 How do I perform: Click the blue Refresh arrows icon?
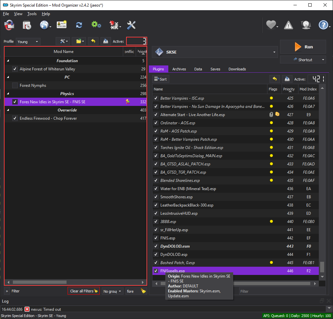79,25
